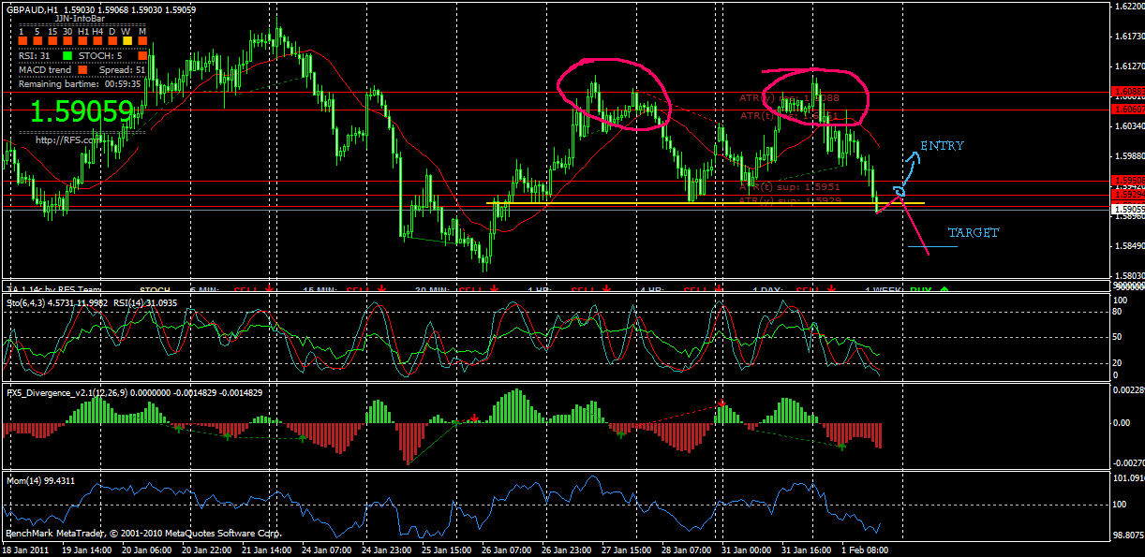Select the ATR(t) sup: 1.5951 label
This screenshot has width=1145, height=557.
coord(791,187)
